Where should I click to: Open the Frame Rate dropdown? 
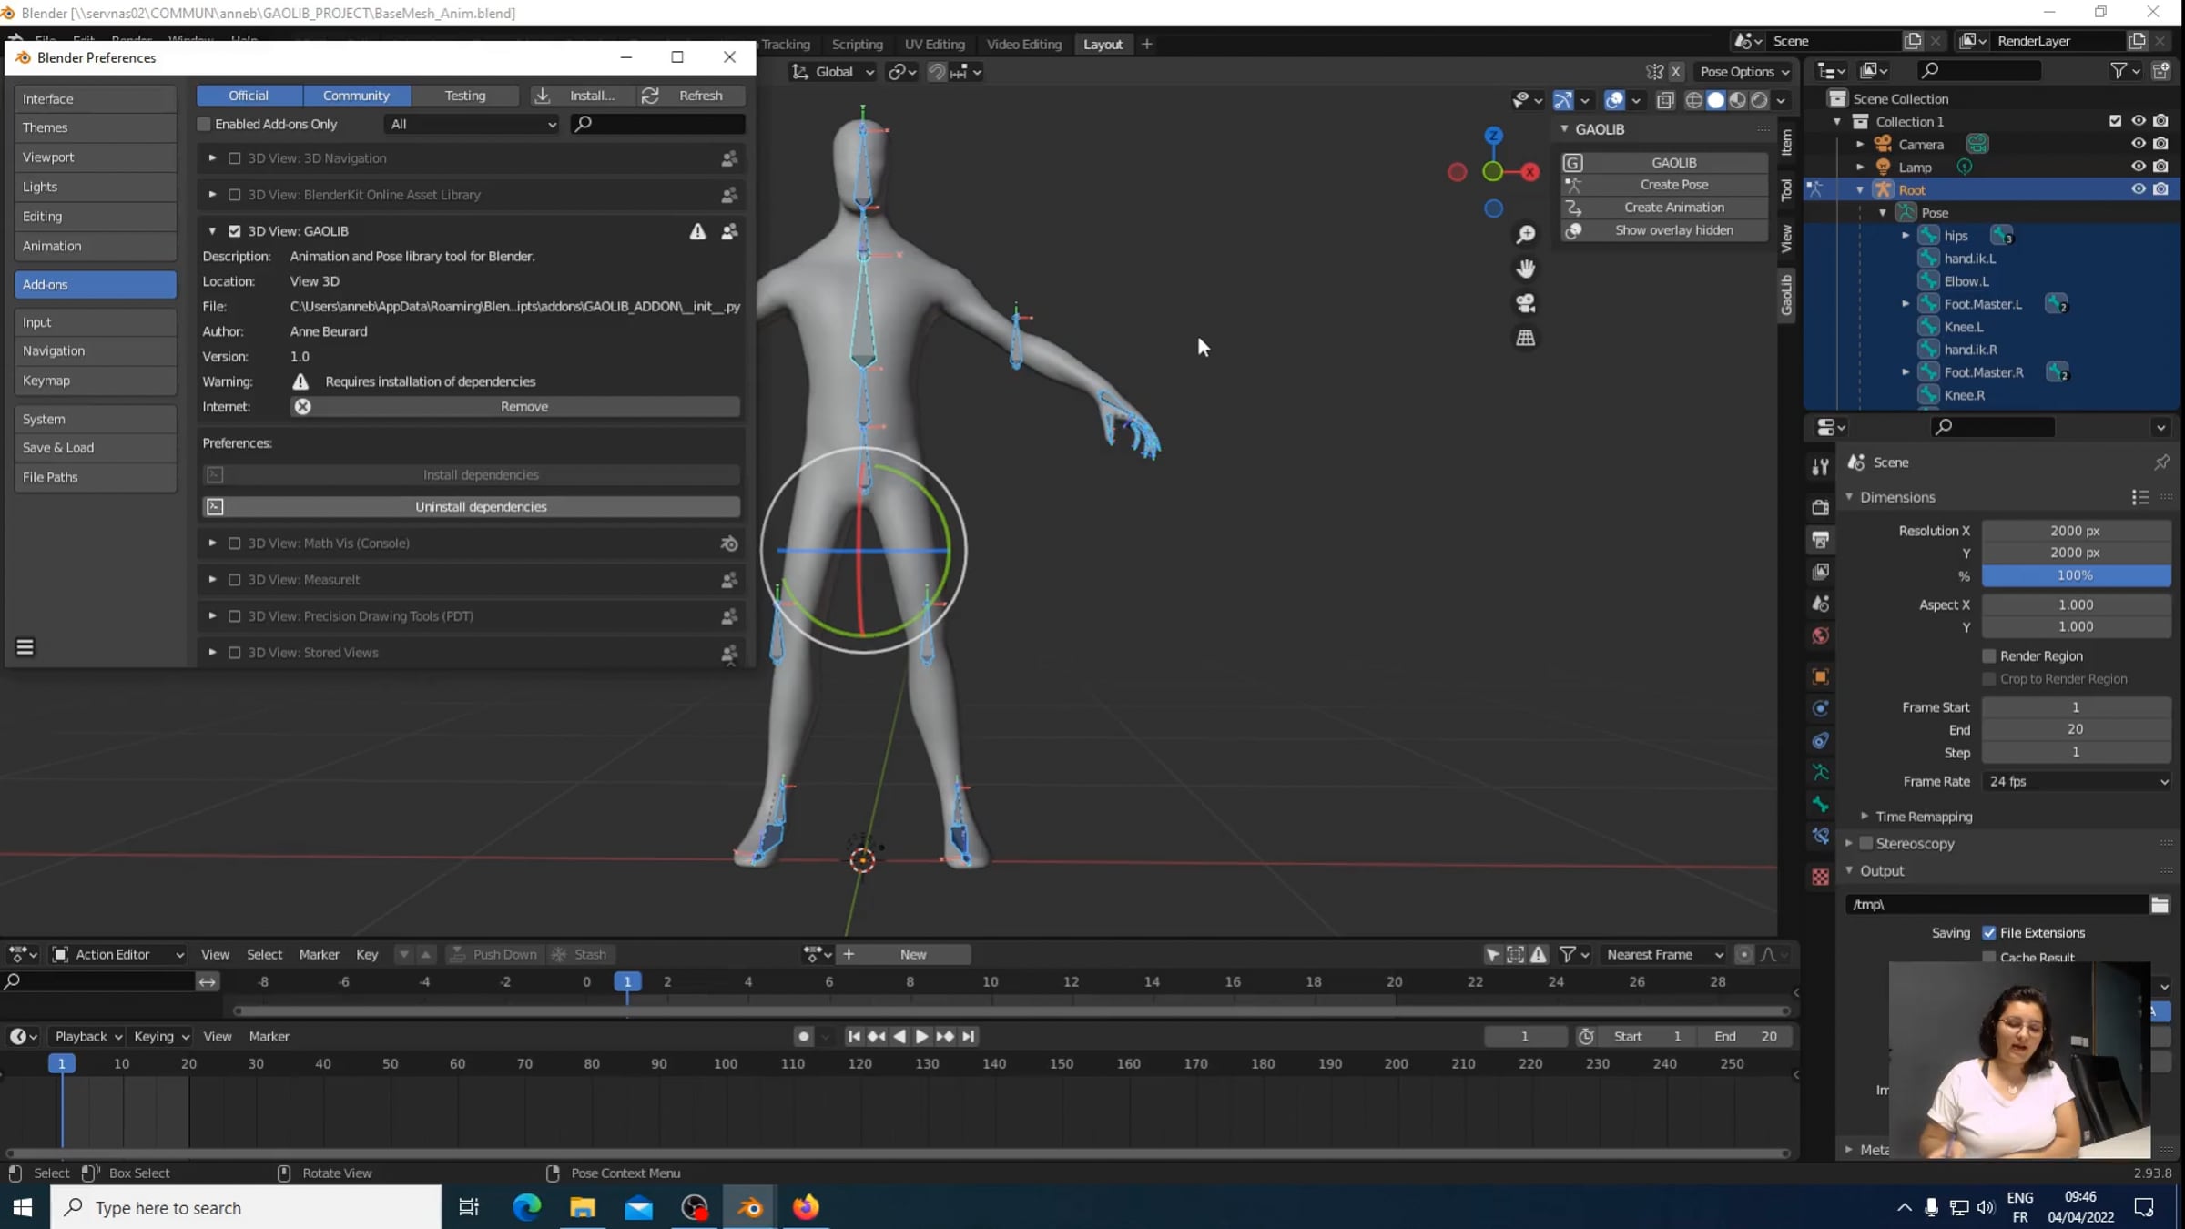(x=2077, y=781)
